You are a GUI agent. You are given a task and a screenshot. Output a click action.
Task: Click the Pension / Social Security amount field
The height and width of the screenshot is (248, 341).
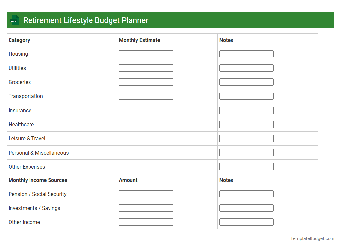coord(146,194)
